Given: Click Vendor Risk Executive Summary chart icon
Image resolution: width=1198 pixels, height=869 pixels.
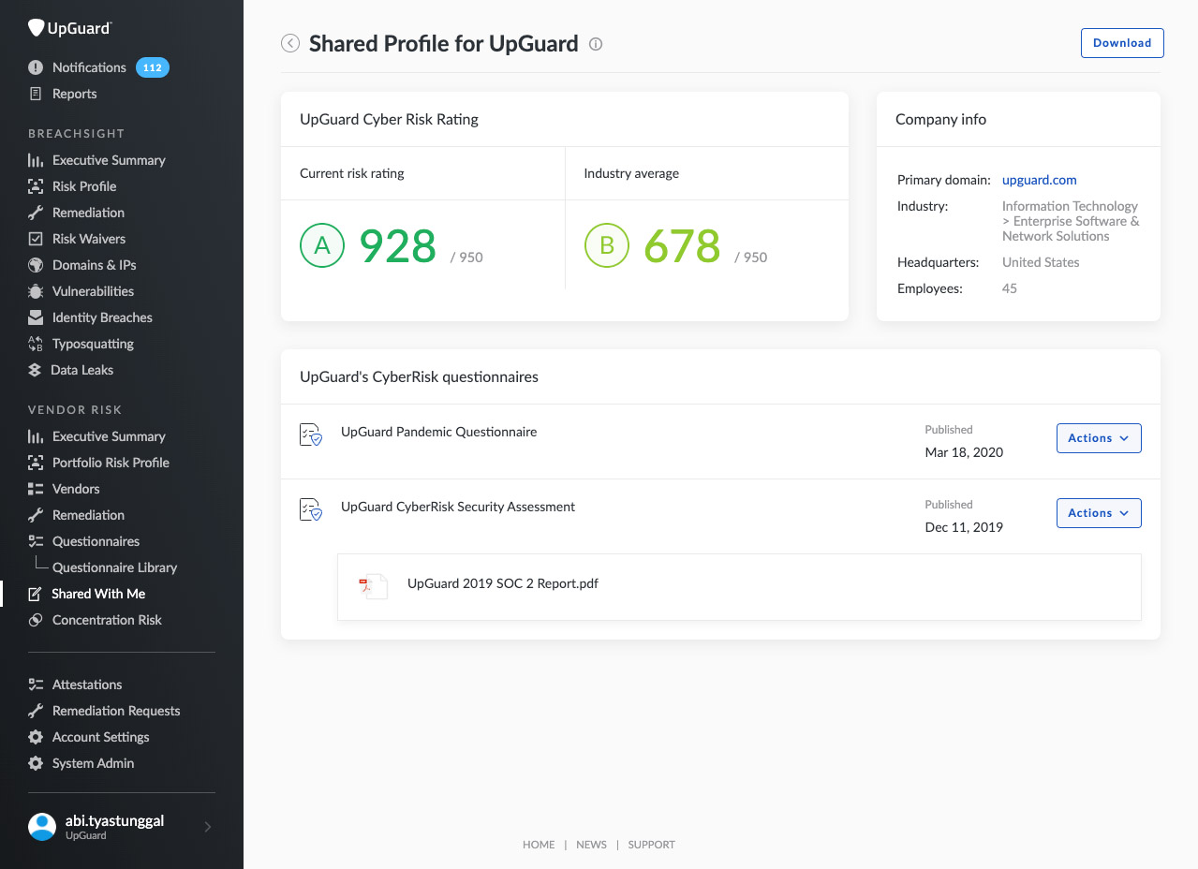Looking at the screenshot, I should 36,436.
